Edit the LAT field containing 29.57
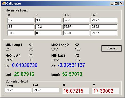The image size is (125, 98). point(104,33)
